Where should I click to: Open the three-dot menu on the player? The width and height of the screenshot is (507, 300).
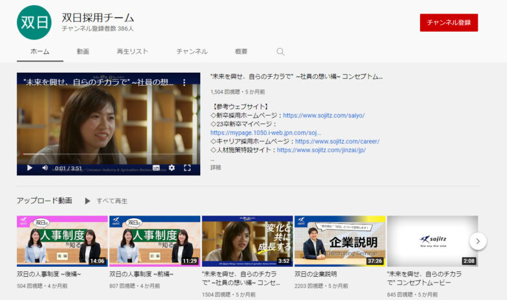[185, 82]
